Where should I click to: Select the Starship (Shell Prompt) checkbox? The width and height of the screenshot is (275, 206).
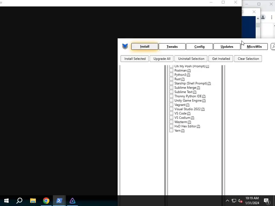click(x=171, y=83)
